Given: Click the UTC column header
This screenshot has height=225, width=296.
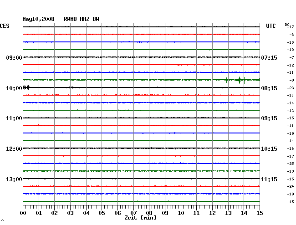Looking at the screenshot, I should click(270, 26).
